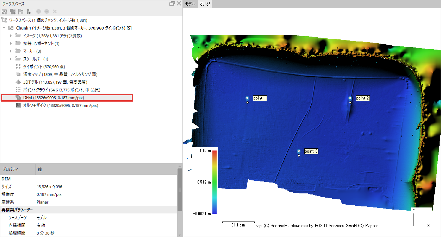Click the 深度マップ icon
Image resolution: width=441 pixels, height=237 pixels.
tap(18, 75)
